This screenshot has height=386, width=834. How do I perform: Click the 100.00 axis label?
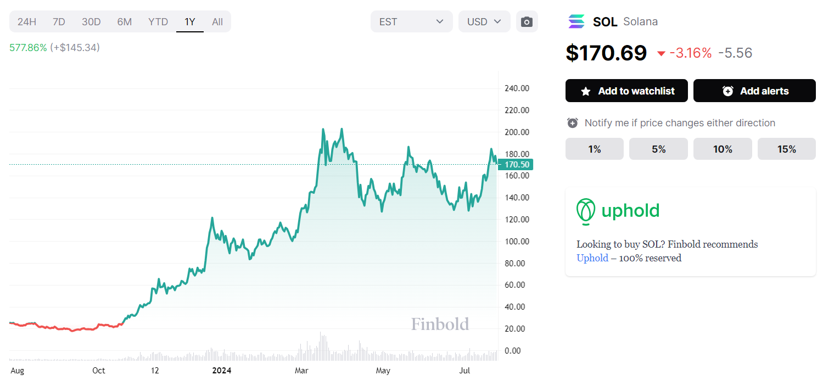(x=517, y=242)
